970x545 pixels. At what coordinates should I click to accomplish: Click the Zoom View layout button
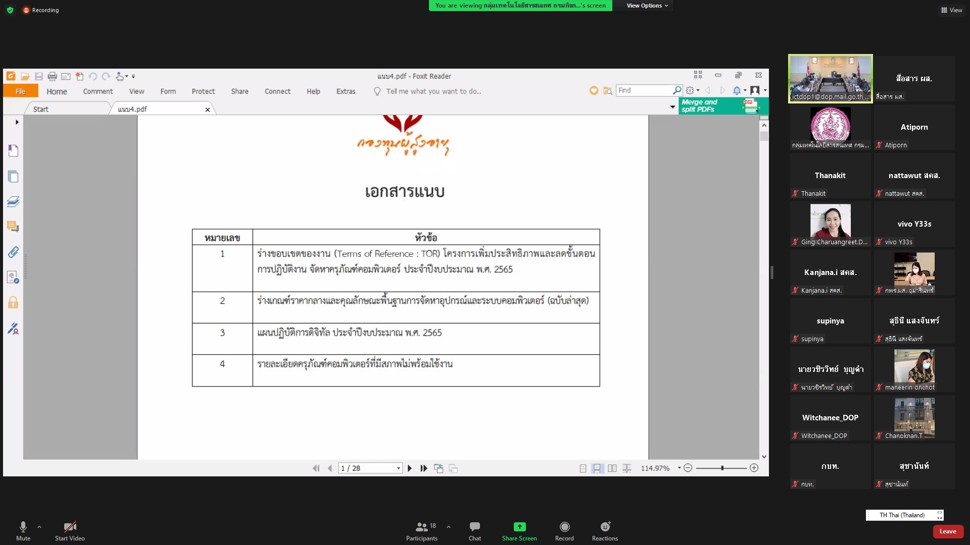click(951, 10)
